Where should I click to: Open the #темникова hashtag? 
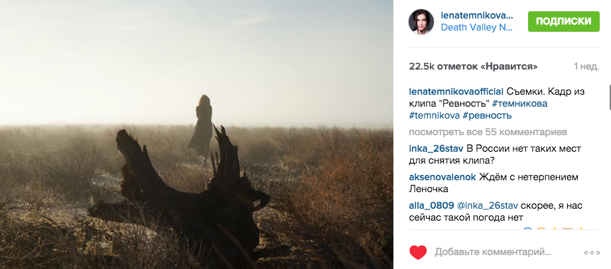point(519,103)
